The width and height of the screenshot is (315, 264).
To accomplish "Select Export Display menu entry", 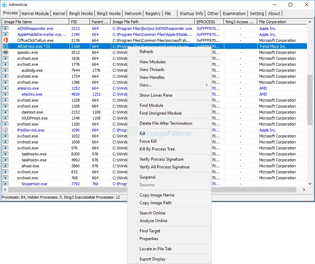I will point(169,259).
